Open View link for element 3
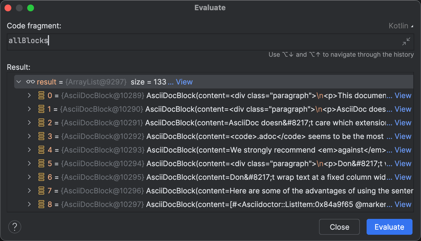Viewport: 421px width, 241px height. (x=403, y=136)
